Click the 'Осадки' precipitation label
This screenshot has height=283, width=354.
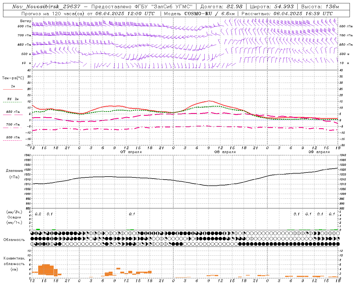[14, 218]
